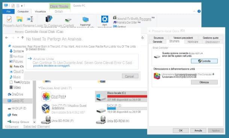229x138 pixels.
Task: Click OK in the properties dialog
Action: pyautogui.click(x=181, y=130)
